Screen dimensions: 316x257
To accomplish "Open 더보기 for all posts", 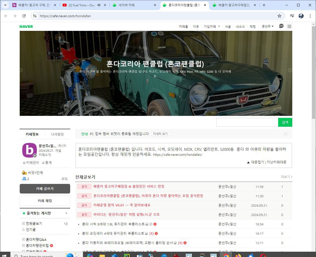I will [286, 177].
